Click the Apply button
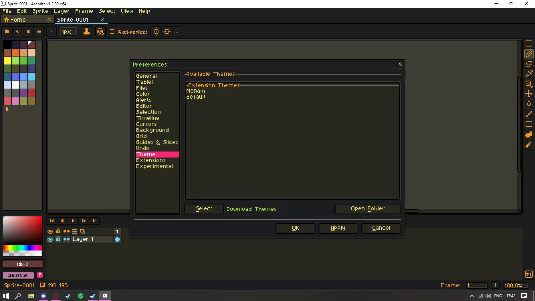The height and width of the screenshot is (301, 535). 338,228
